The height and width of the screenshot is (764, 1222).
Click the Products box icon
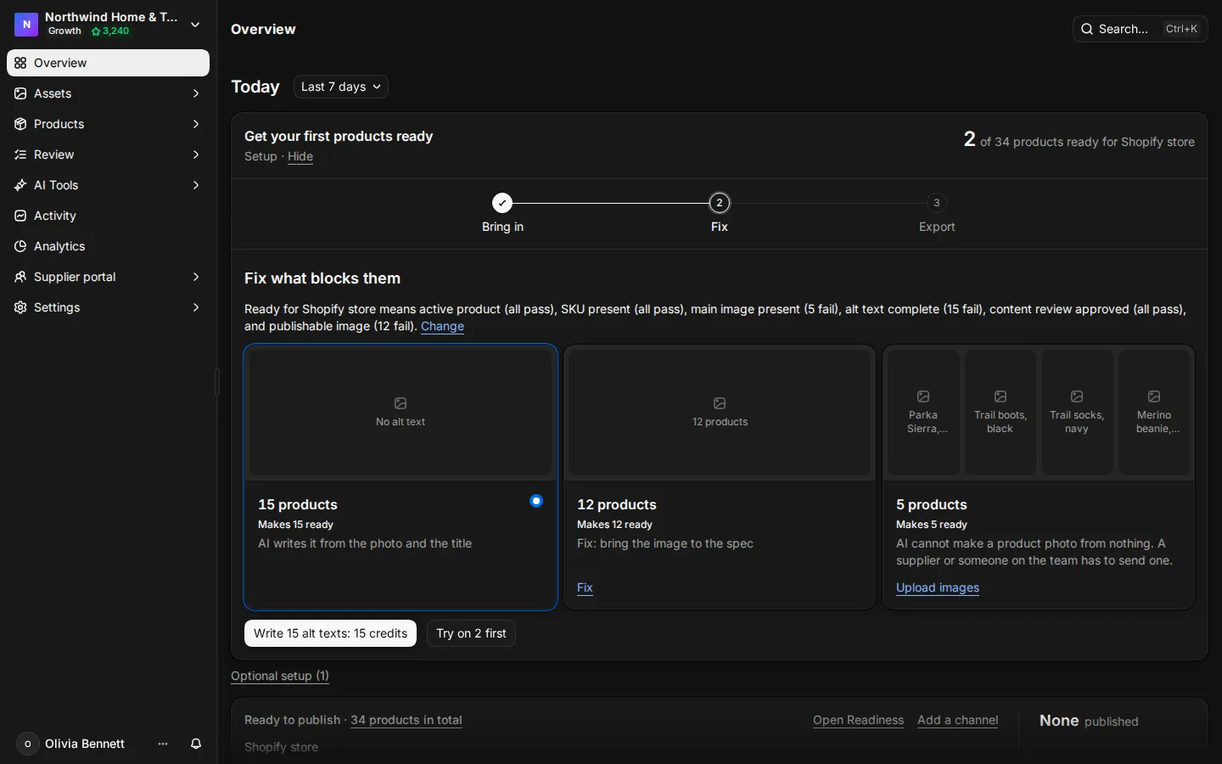click(20, 124)
